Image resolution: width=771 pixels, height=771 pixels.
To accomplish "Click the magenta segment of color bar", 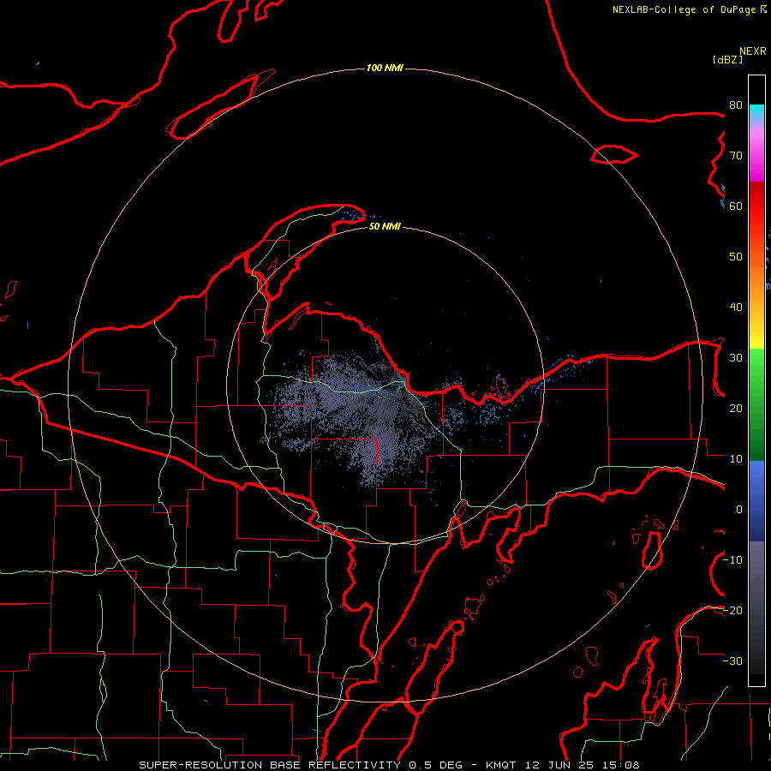I will 756,158.
